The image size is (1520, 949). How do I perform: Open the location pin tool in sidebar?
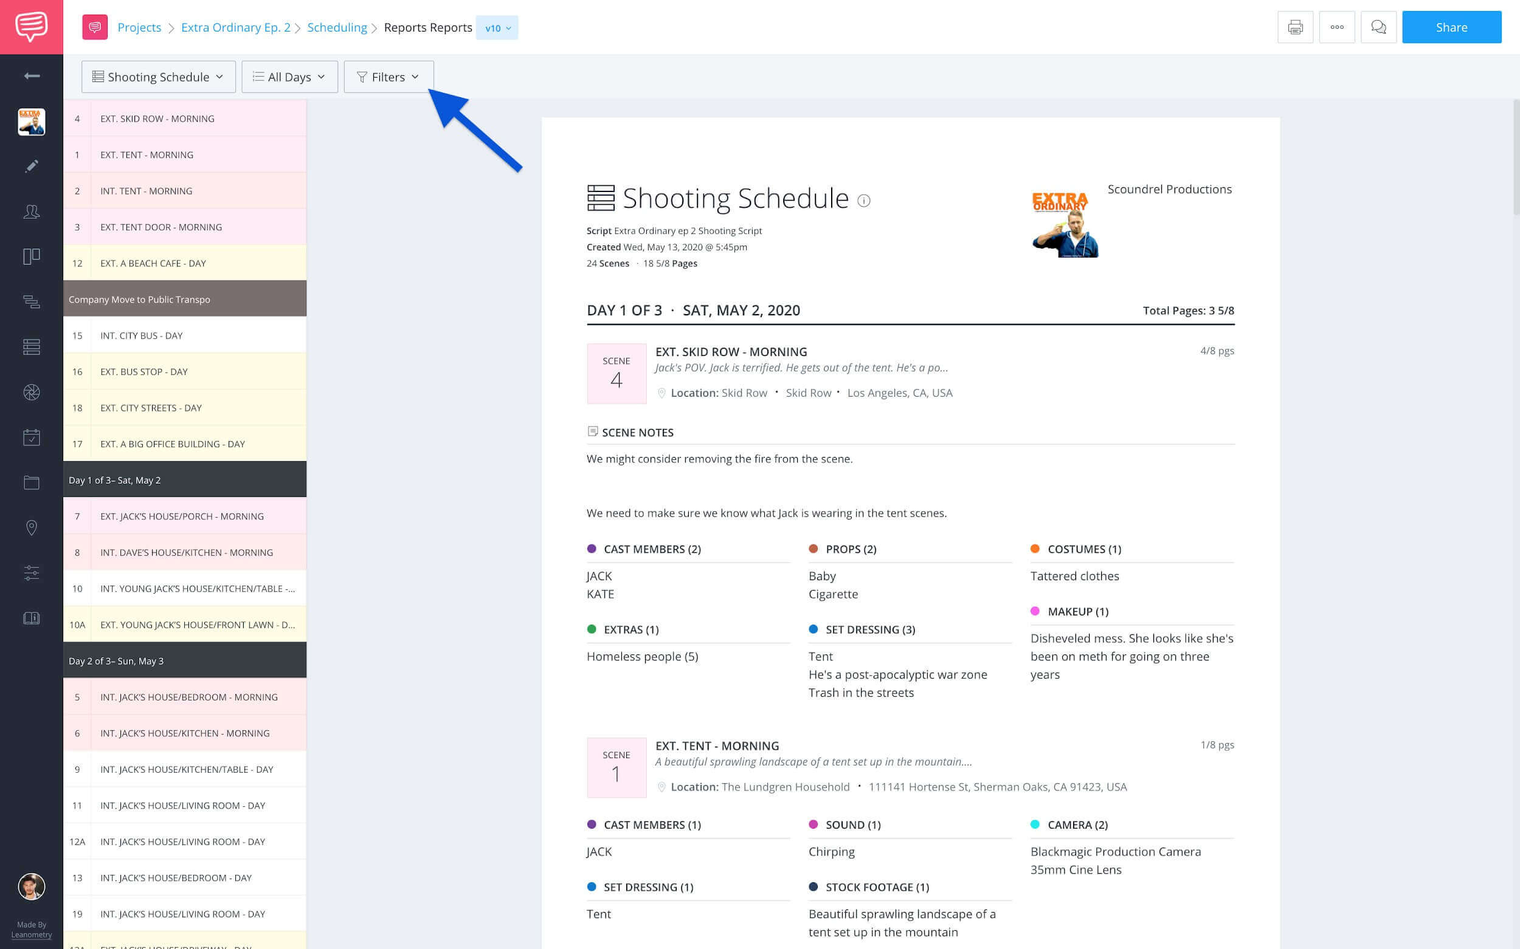[x=31, y=527]
